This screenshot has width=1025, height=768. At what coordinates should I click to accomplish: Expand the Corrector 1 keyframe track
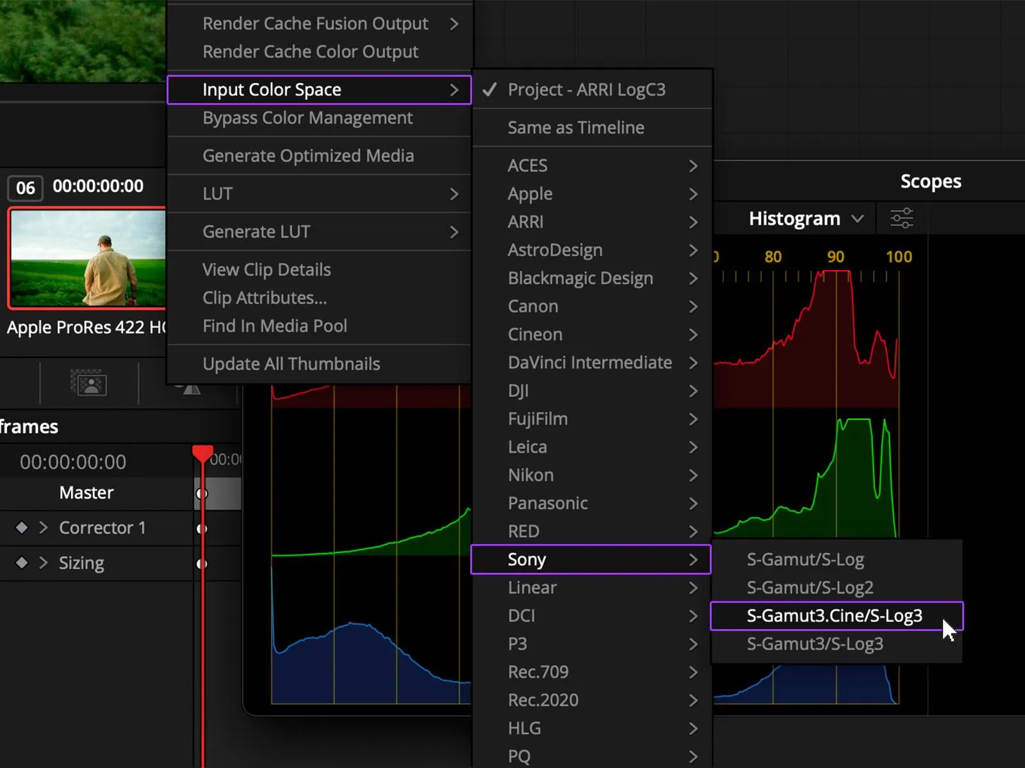(43, 527)
